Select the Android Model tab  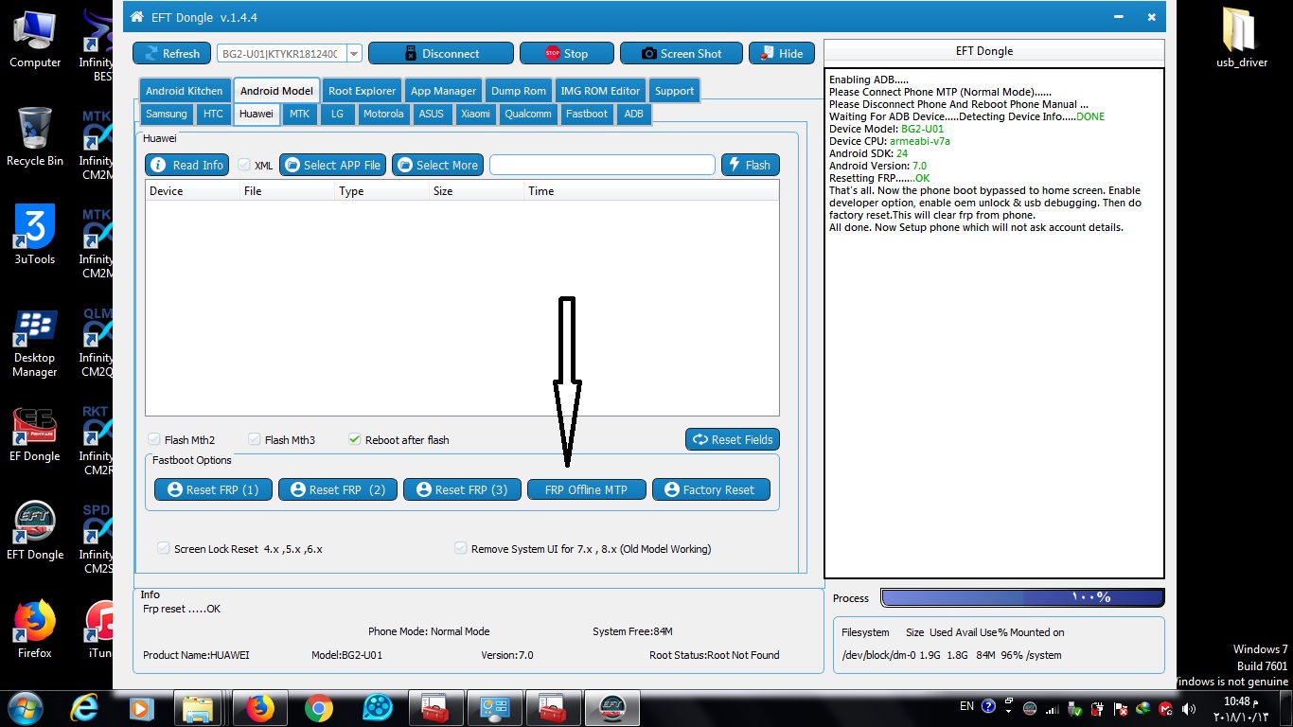pos(276,91)
